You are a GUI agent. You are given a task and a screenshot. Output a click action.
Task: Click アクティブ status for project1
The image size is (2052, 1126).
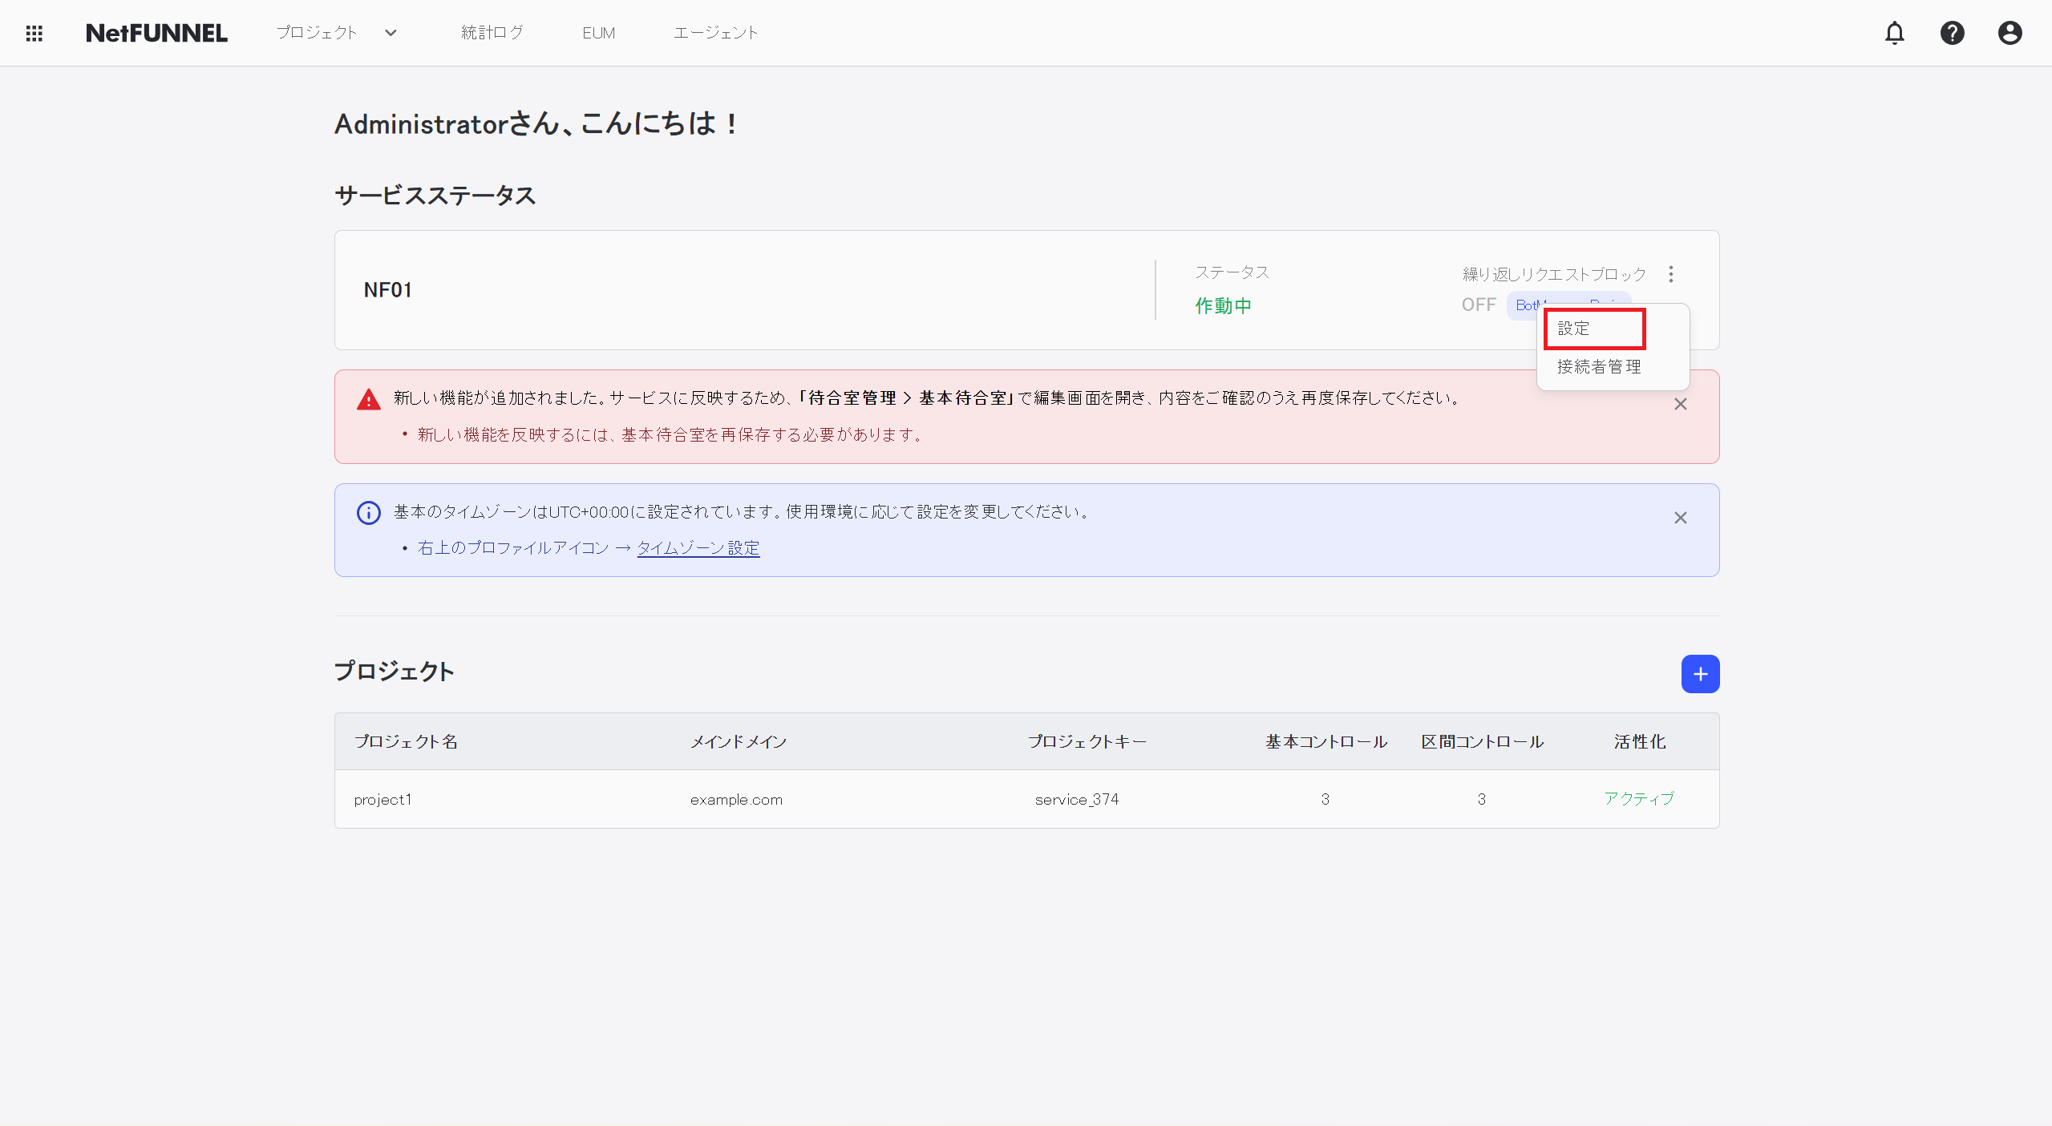click(x=1638, y=799)
